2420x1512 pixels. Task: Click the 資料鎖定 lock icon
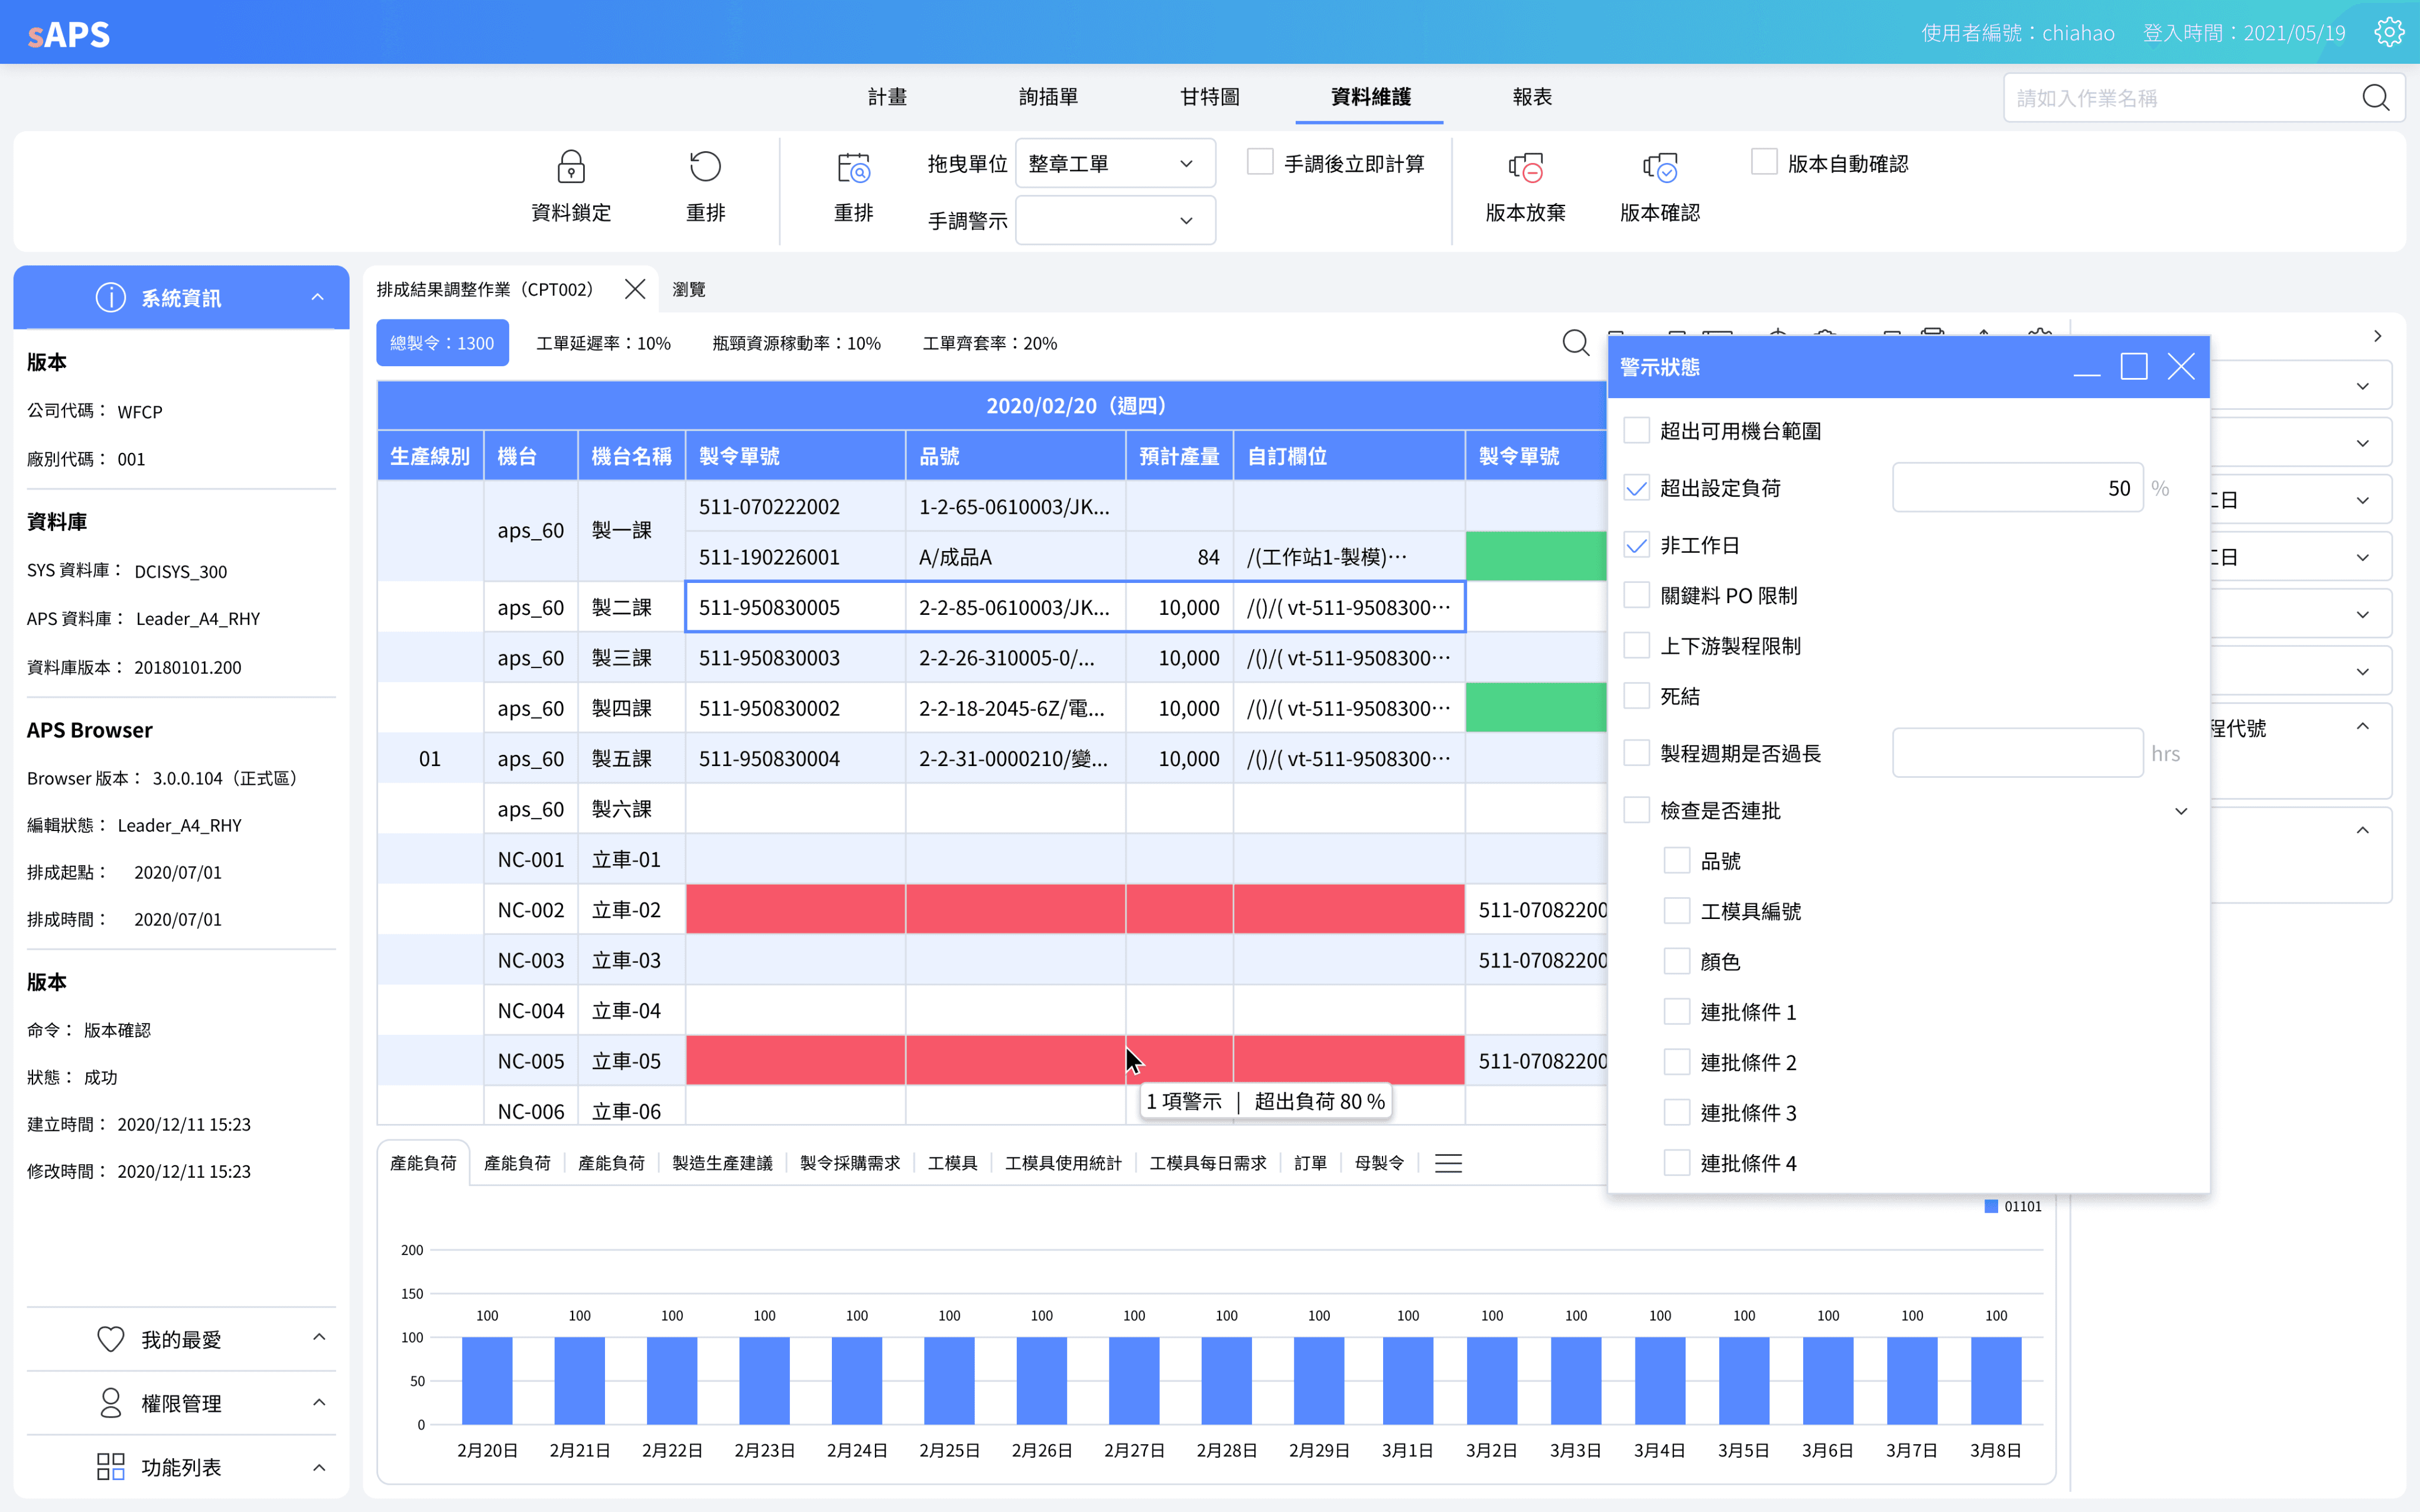coord(571,167)
